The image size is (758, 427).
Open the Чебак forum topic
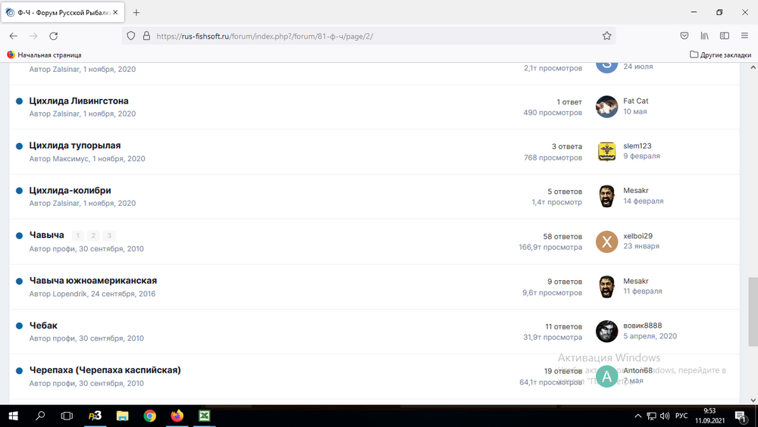43,326
